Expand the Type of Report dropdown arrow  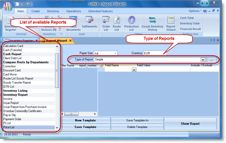(x=203, y=60)
